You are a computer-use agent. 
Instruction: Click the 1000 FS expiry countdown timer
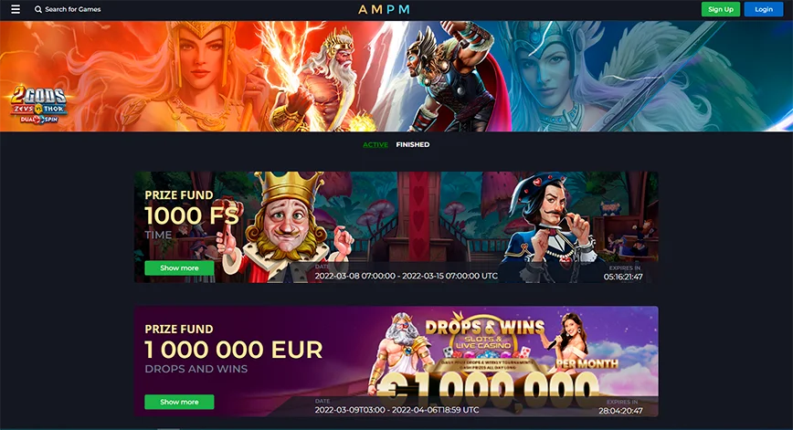pyautogui.click(x=623, y=277)
